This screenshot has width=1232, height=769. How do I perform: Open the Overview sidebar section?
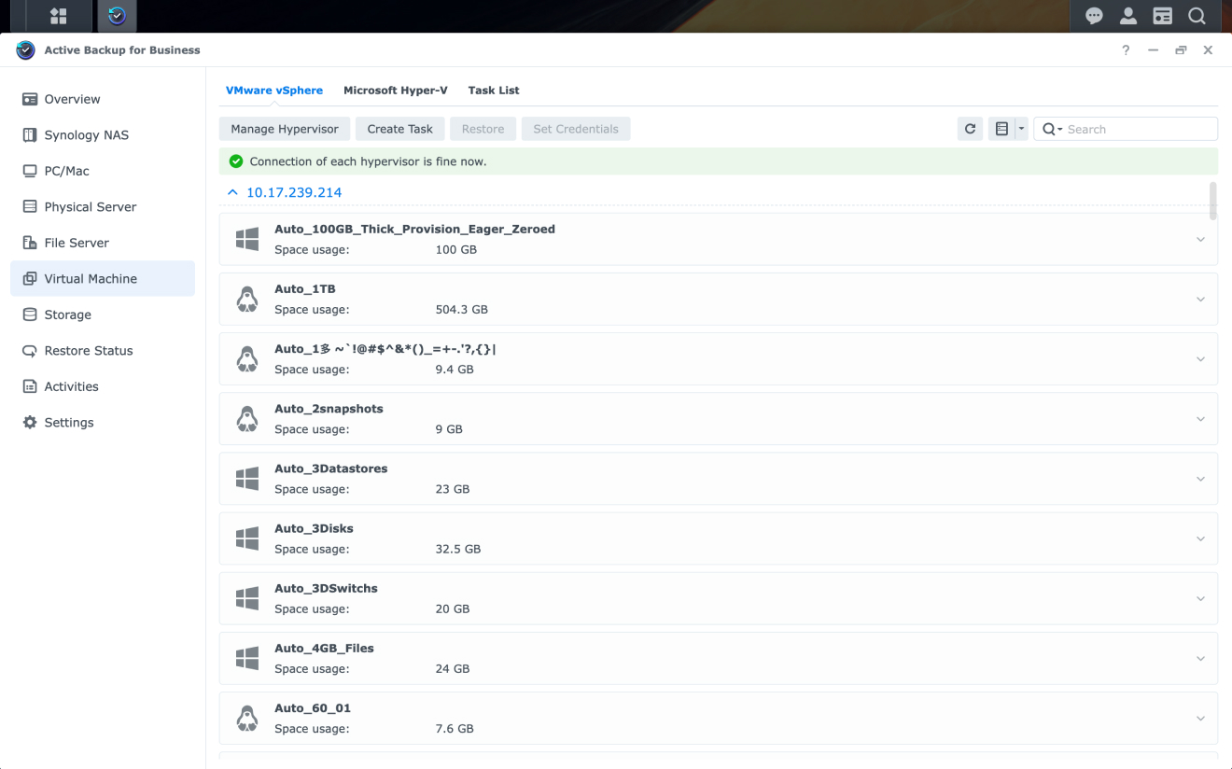(x=73, y=99)
